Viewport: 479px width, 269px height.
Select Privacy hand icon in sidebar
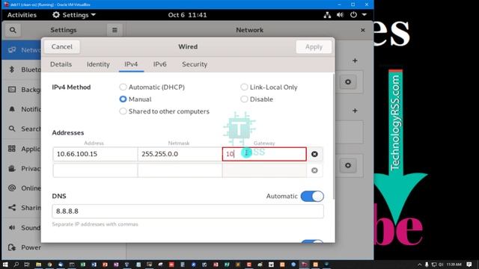coord(12,168)
